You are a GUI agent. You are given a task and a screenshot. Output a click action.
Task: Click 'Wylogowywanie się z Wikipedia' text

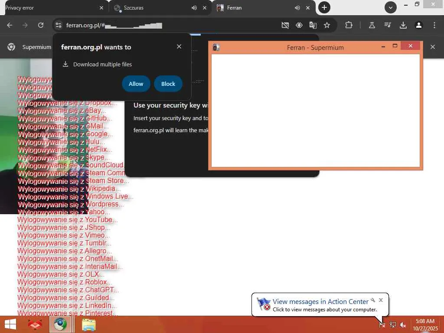pos(69,189)
